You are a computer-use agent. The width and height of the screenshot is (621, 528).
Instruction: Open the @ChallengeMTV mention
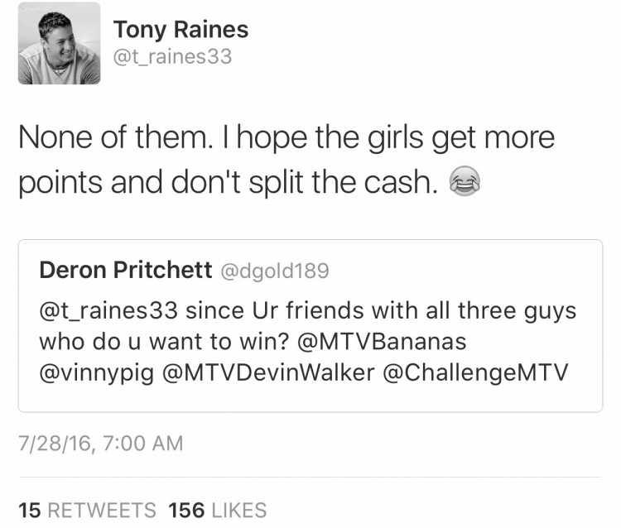(475, 373)
